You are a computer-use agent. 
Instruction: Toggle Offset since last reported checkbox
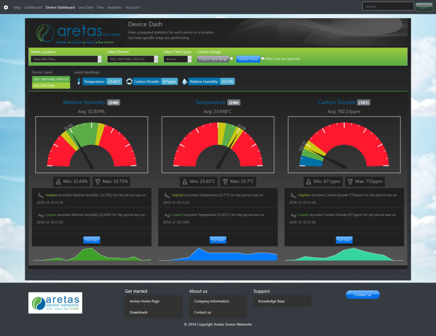pos(262,59)
